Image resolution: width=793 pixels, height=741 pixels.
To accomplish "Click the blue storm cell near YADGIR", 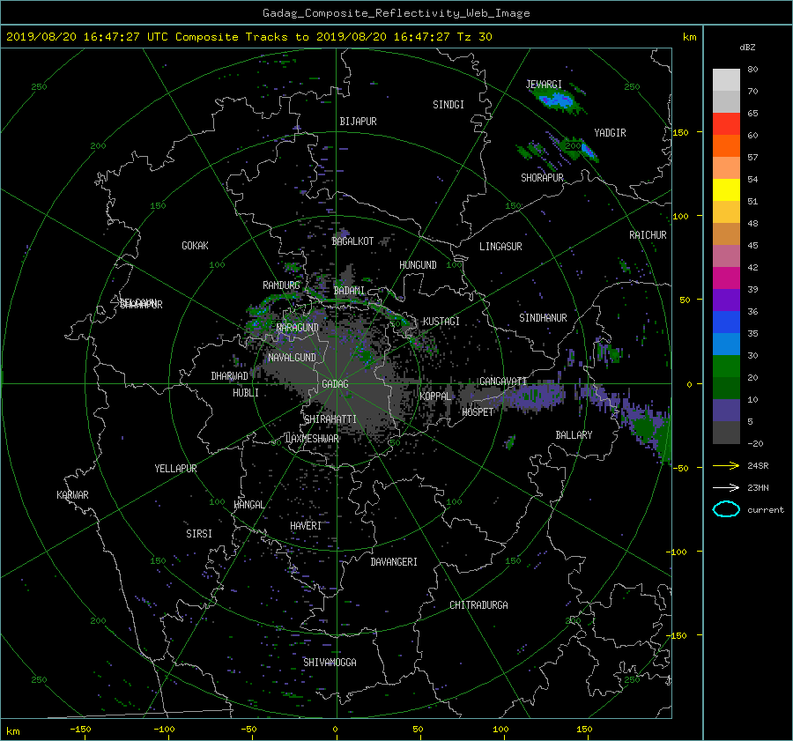I will [x=587, y=150].
